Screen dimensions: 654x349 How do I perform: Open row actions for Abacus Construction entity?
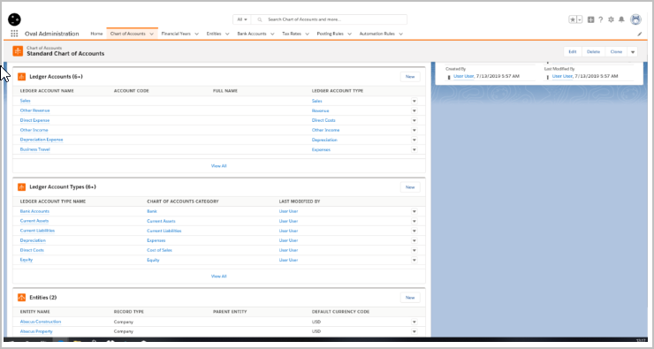[414, 322]
